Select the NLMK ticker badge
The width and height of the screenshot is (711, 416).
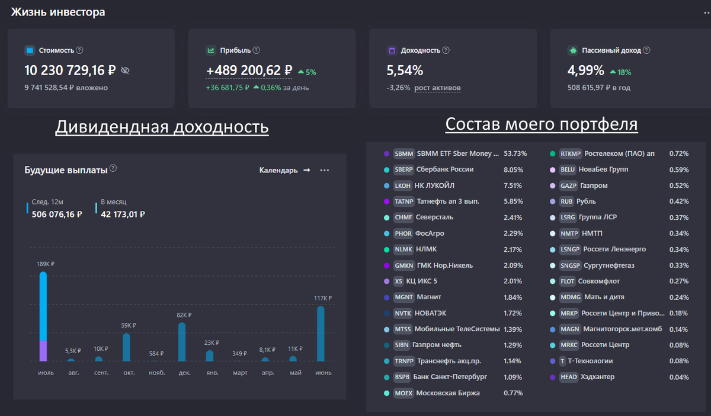click(403, 249)
